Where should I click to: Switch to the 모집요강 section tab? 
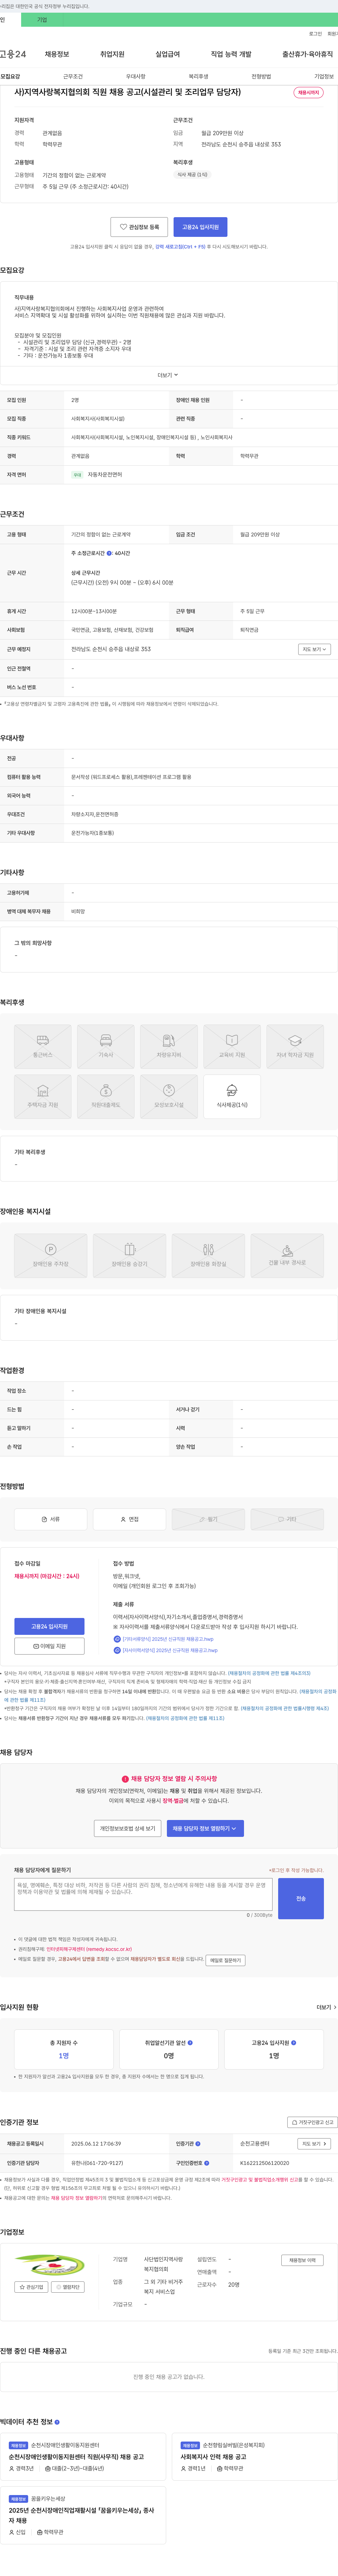coord(10,76)
